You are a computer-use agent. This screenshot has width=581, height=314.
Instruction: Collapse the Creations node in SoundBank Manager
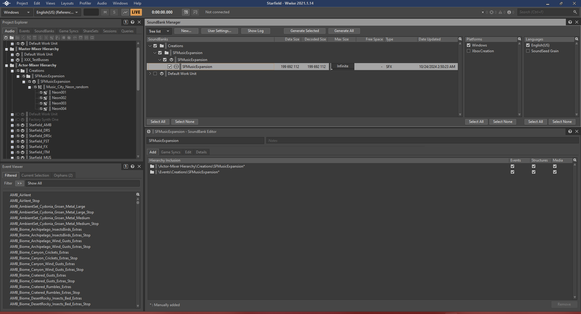[x=150, y=46]
